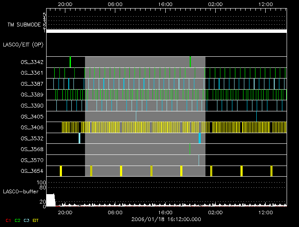
Task: Click the white TM SUBMODE level bar
Action: [x=166, y=31]
